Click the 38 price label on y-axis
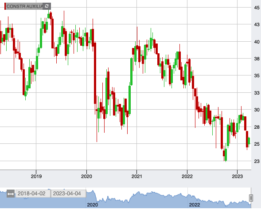Image resolution: width=261 pixels, height=210 pixels. pos(257,59)
